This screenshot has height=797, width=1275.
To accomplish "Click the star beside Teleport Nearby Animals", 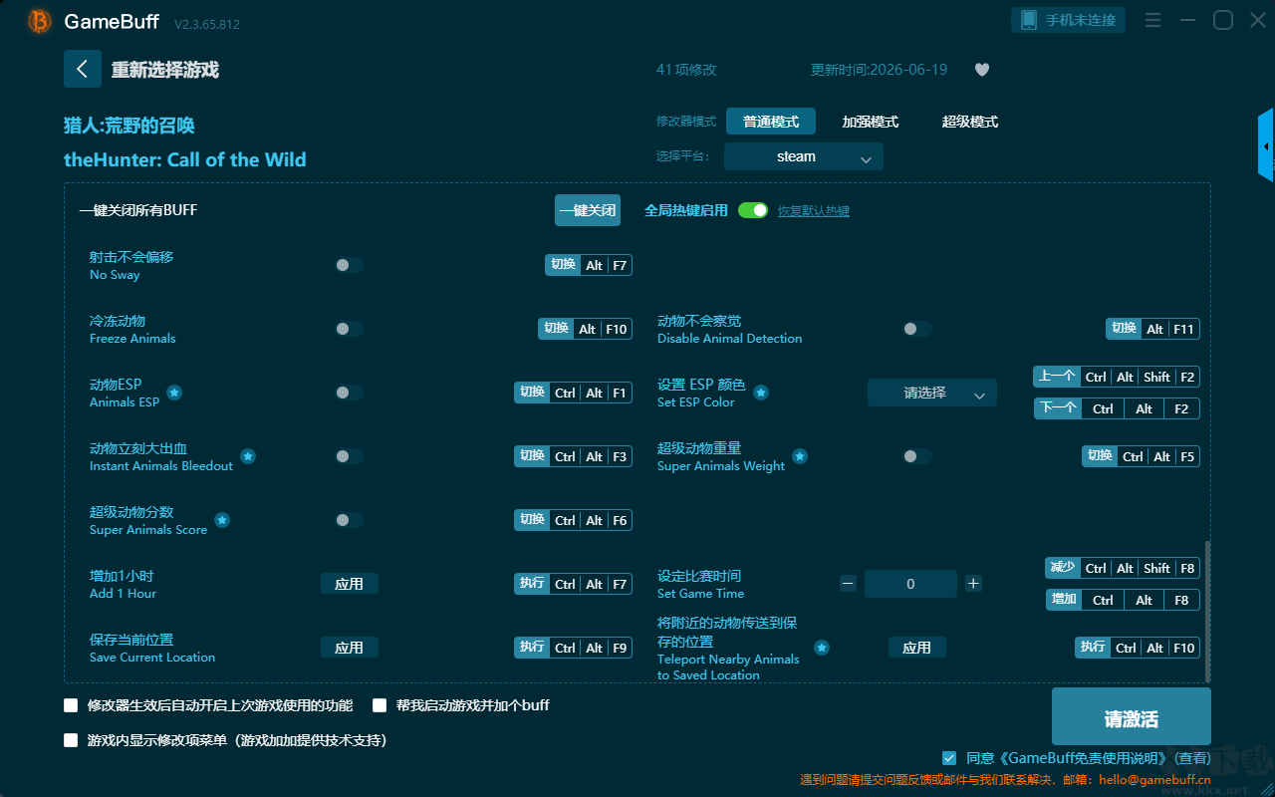I will coord(822,648).
